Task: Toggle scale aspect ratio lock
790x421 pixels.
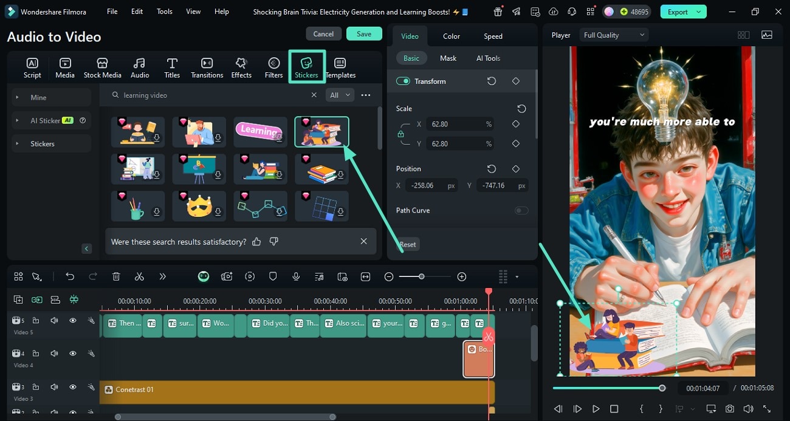Action: [x=400, y=134]
